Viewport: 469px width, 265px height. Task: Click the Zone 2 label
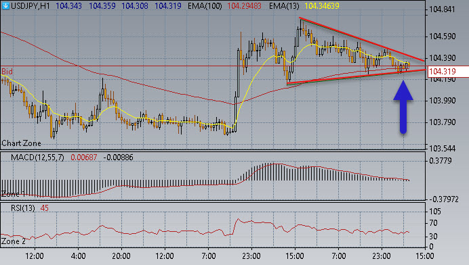point(14,241)
